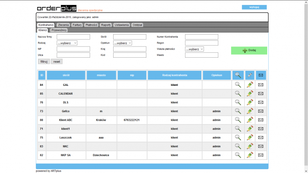This screenshot has width=308, height=173.
Task: View details of klient1
Action: [238, 129]
